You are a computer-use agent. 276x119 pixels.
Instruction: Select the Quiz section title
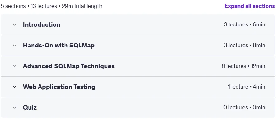point(30,107)
